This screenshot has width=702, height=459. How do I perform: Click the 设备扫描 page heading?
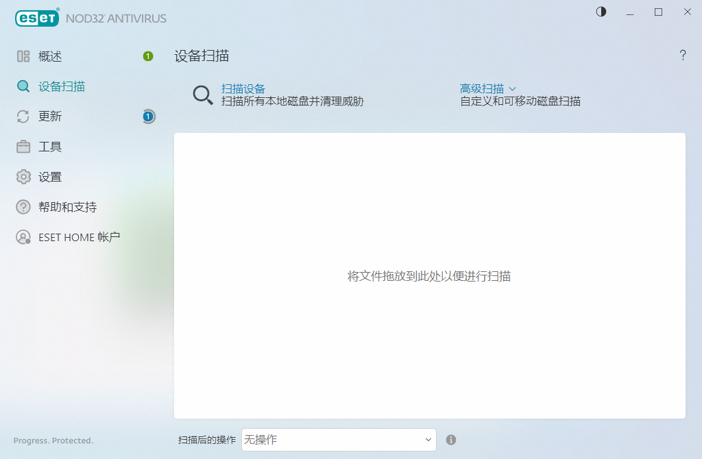pos(202,56)
